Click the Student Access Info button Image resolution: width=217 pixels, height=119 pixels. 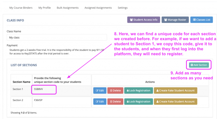pos(143,20)
